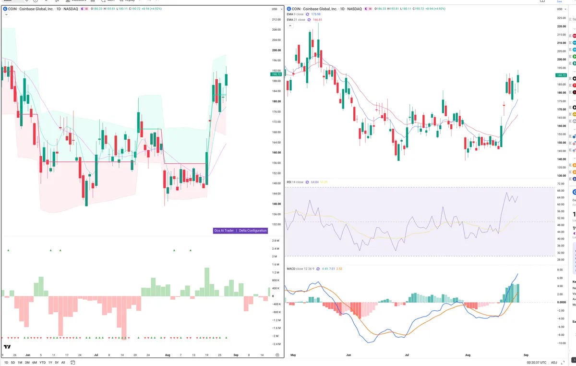The image size is (576, 366).
Task: Click the left chart timezone settings icon
Action: [277, 354]
